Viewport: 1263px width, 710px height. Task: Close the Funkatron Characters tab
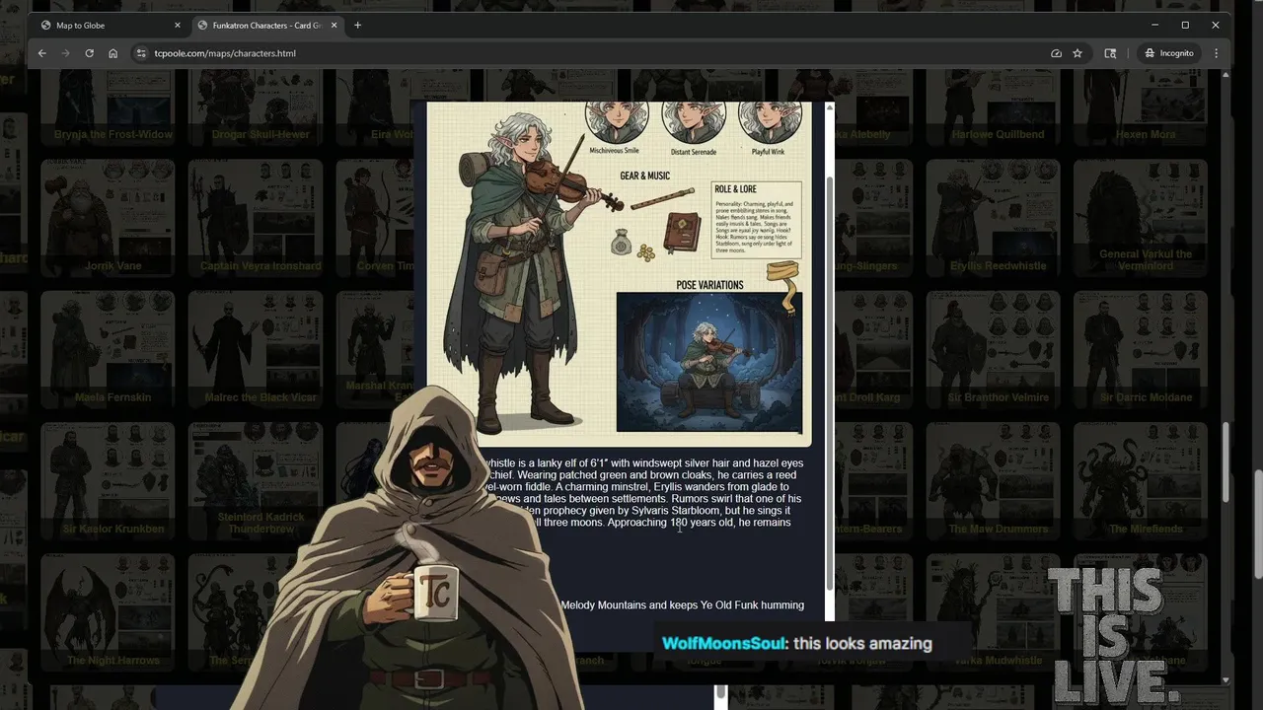coord(335,25)
